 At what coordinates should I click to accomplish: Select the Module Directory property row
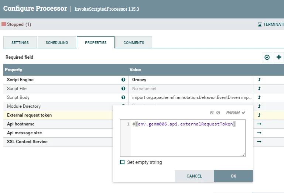coord(58,106)
